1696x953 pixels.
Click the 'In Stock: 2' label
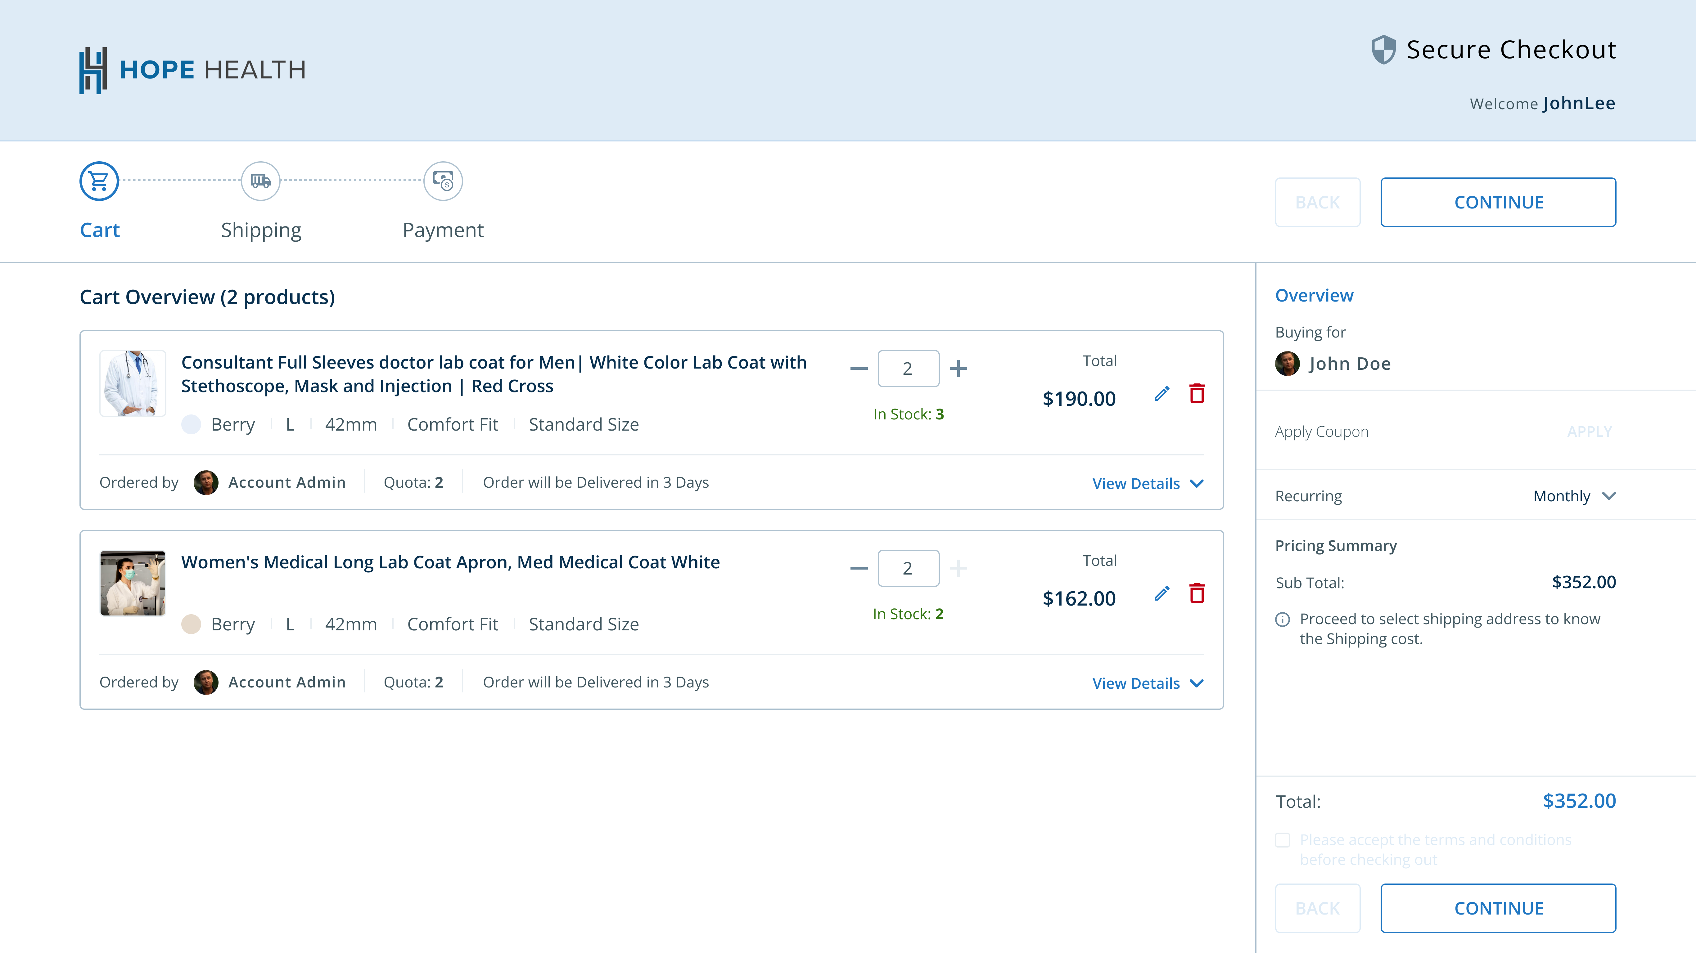pyautogui.click(x=909, y=614)
